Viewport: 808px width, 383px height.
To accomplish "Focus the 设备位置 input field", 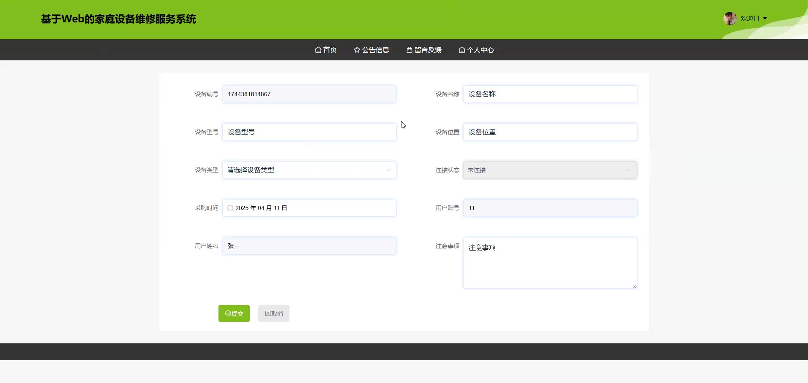I will click(550, 132).
